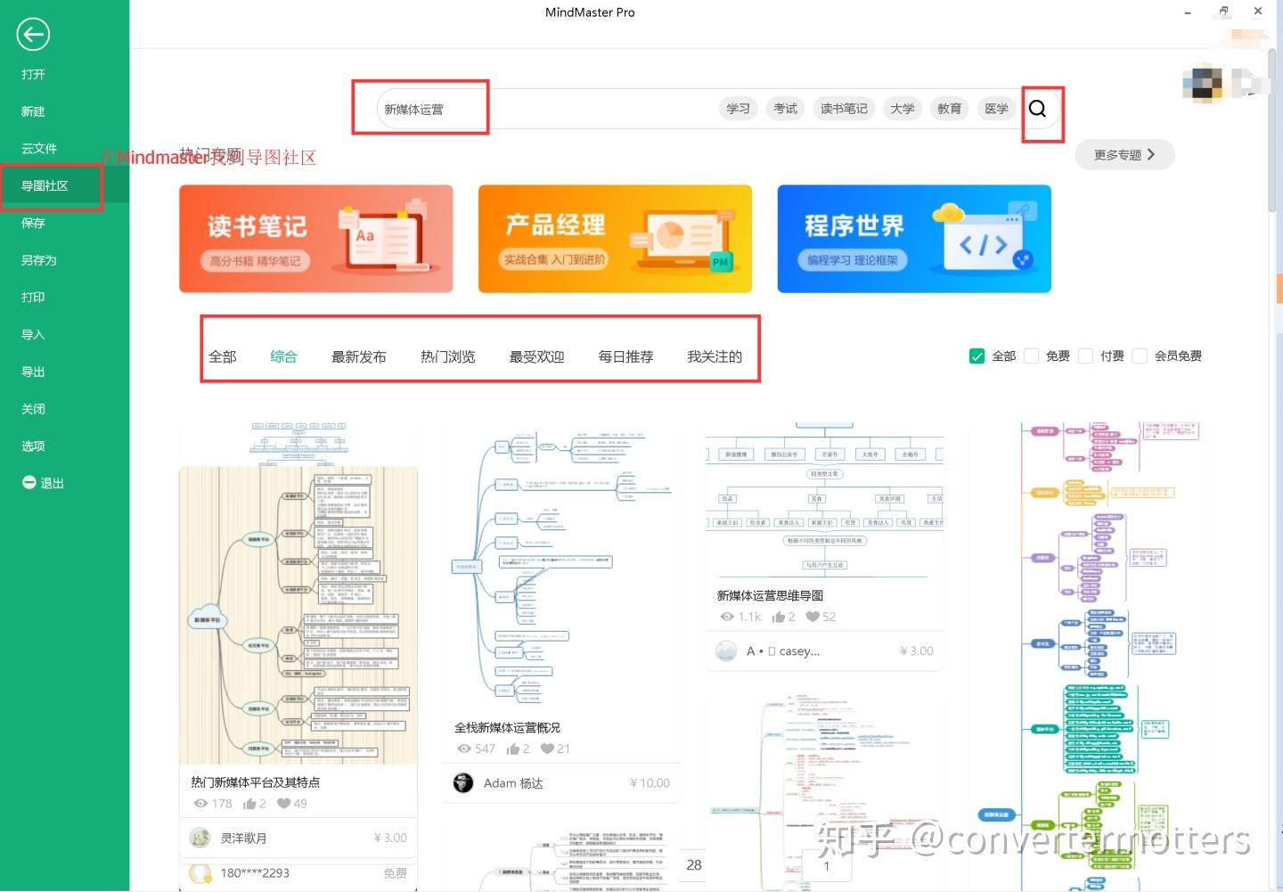Expand 更多专题 topics
This screenshot has width=1283, height=892.
(x=1124, y=155)
